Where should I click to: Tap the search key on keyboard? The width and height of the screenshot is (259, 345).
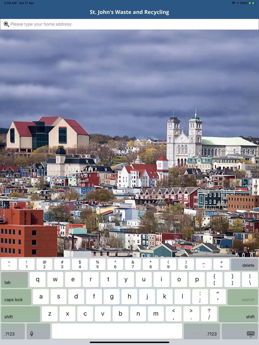[x=243, y=297]
